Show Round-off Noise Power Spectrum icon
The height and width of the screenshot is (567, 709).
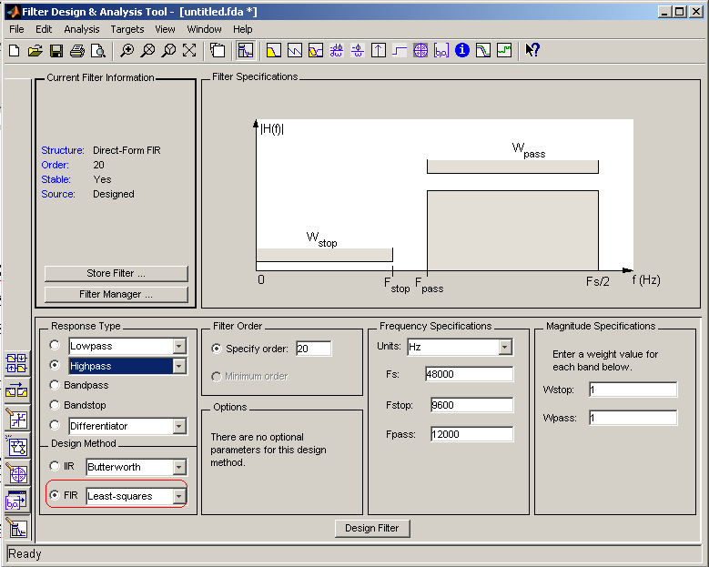[504, 51]
